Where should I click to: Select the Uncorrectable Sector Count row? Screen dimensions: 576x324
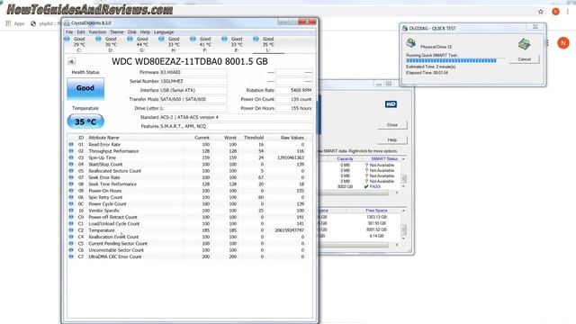coord(187,250)
